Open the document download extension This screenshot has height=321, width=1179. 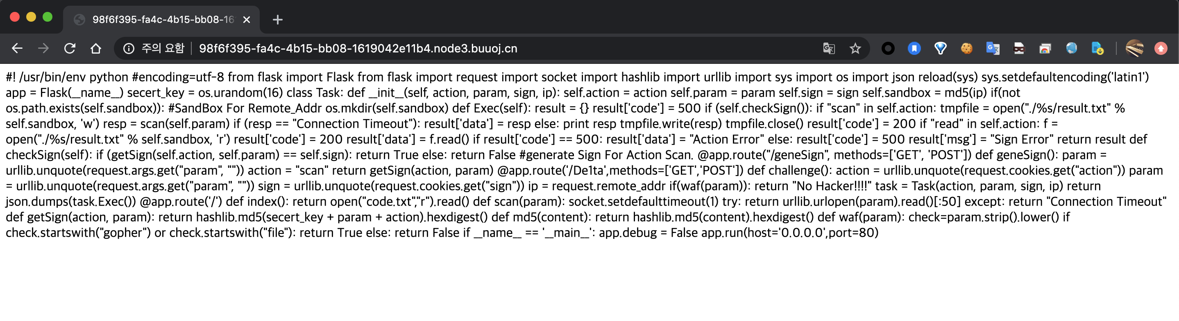pyautogui.click(x=1097, y=48)
